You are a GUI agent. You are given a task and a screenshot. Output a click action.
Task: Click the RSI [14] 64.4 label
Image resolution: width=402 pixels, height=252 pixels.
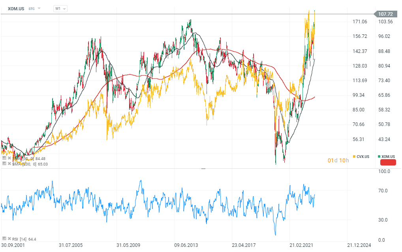[24, 239]
